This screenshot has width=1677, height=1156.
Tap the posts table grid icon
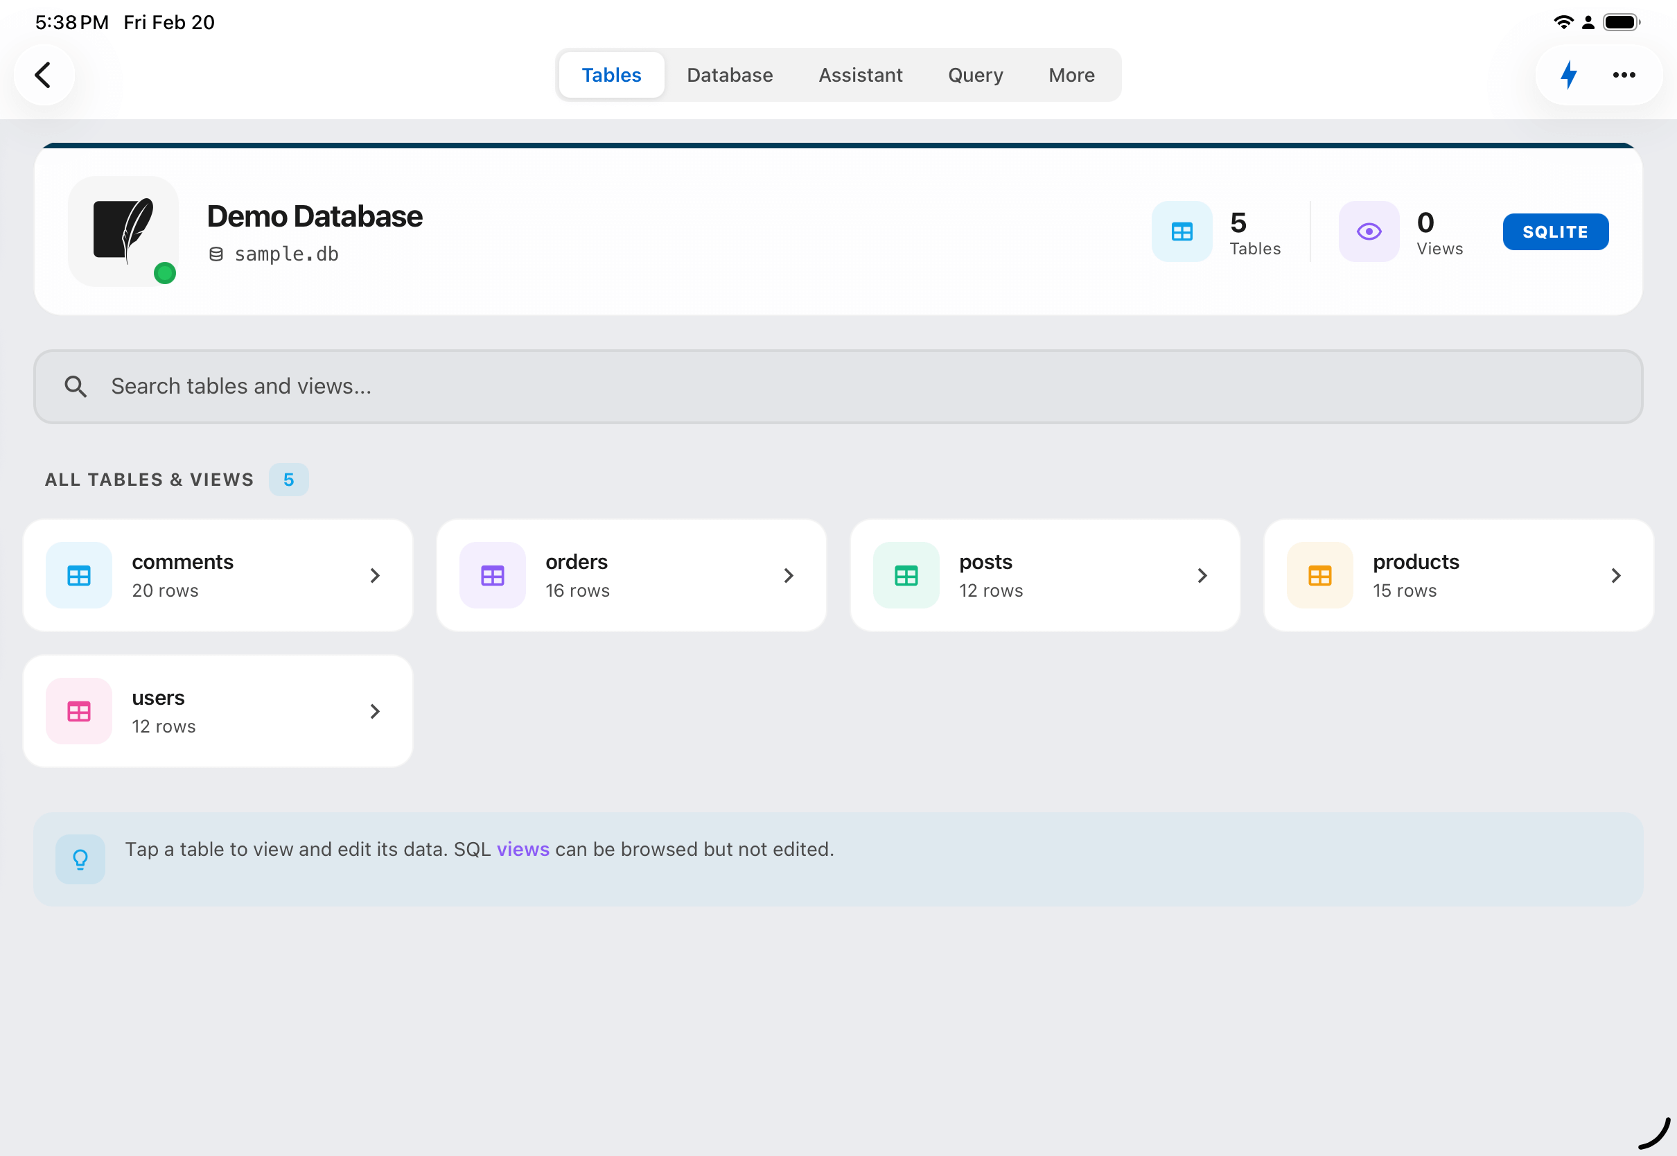coord(906,575)
